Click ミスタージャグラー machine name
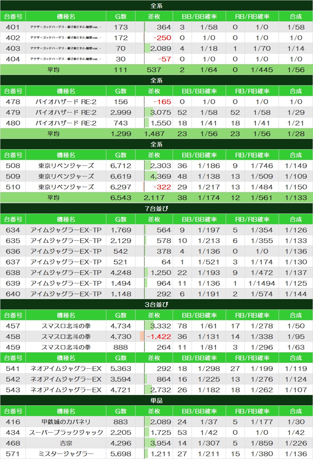Image resolution: width=313 pixels, height=459 pixels. click(x=66, y=454)
